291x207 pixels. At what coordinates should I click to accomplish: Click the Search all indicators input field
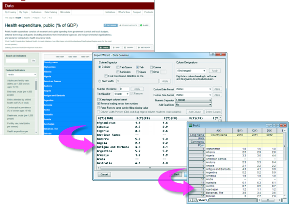coord(17,60)
